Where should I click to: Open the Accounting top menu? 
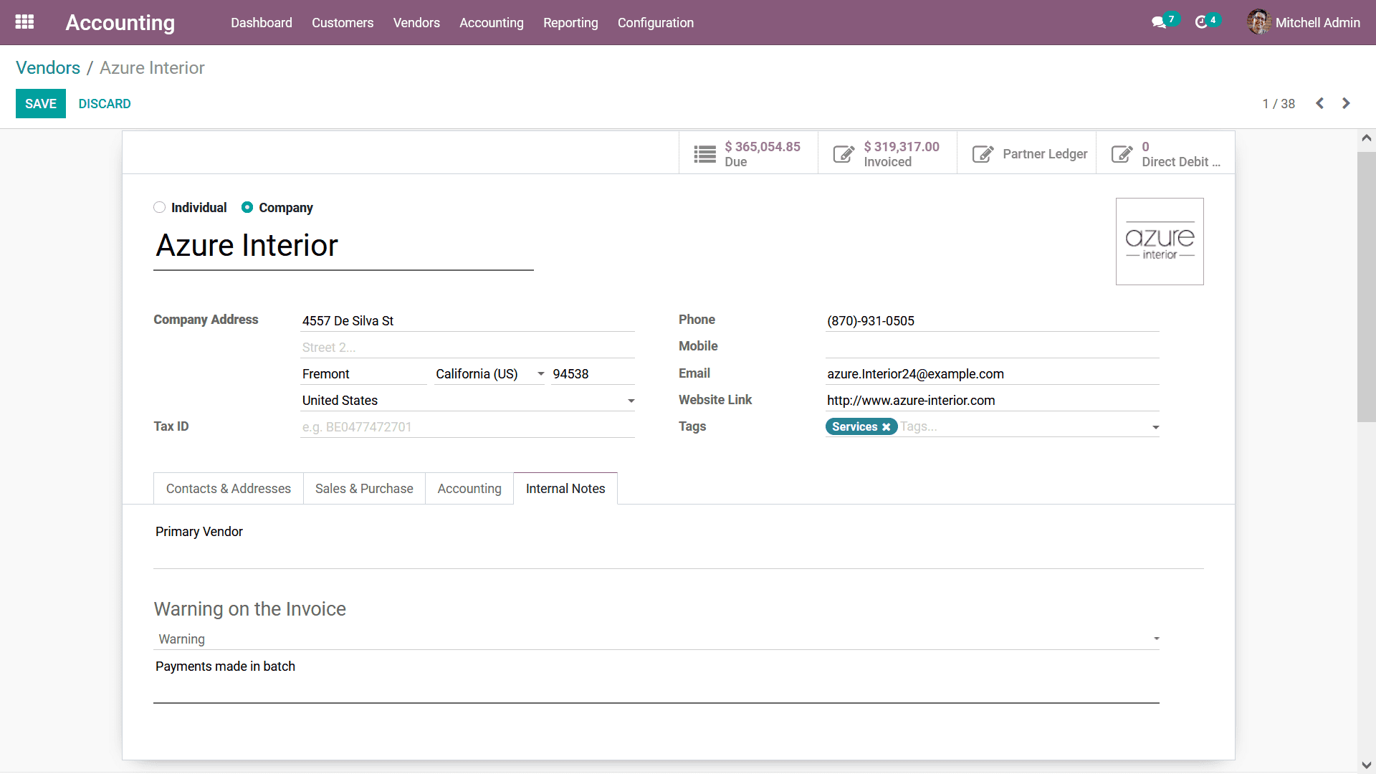(492, 22)
